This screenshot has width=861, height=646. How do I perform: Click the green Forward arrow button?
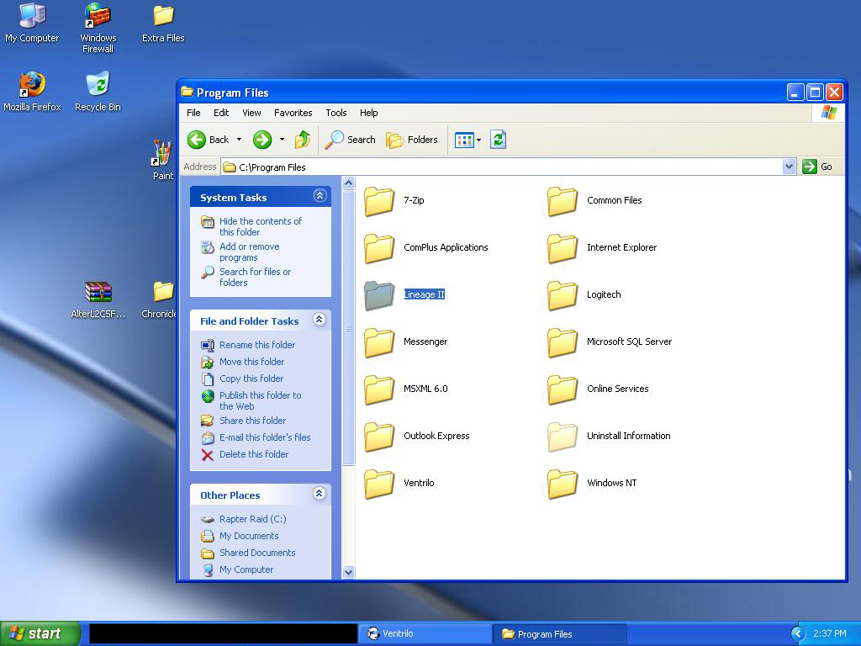point(262,140)
